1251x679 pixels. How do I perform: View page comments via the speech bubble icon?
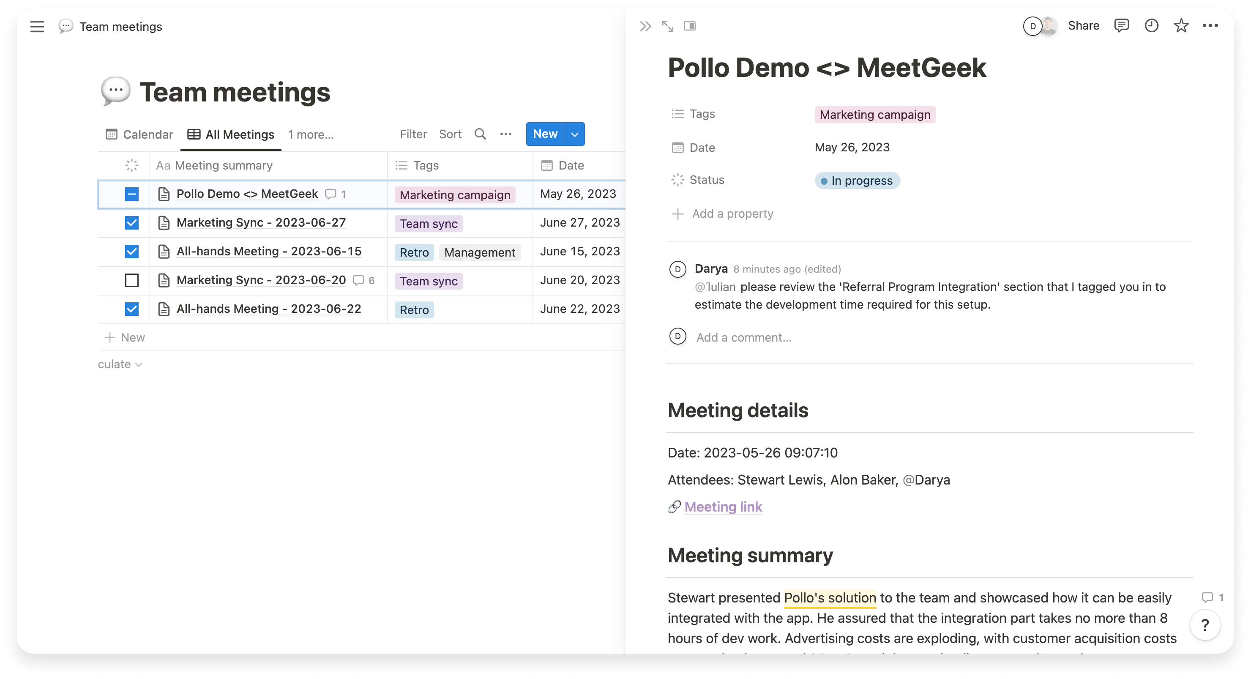coord(1122,26)
